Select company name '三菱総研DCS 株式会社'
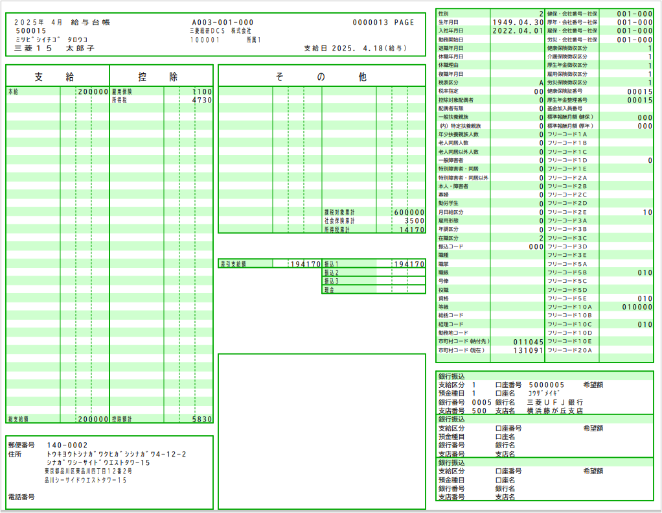This screenshot has width=662, height=513. (x=220, y=31)
